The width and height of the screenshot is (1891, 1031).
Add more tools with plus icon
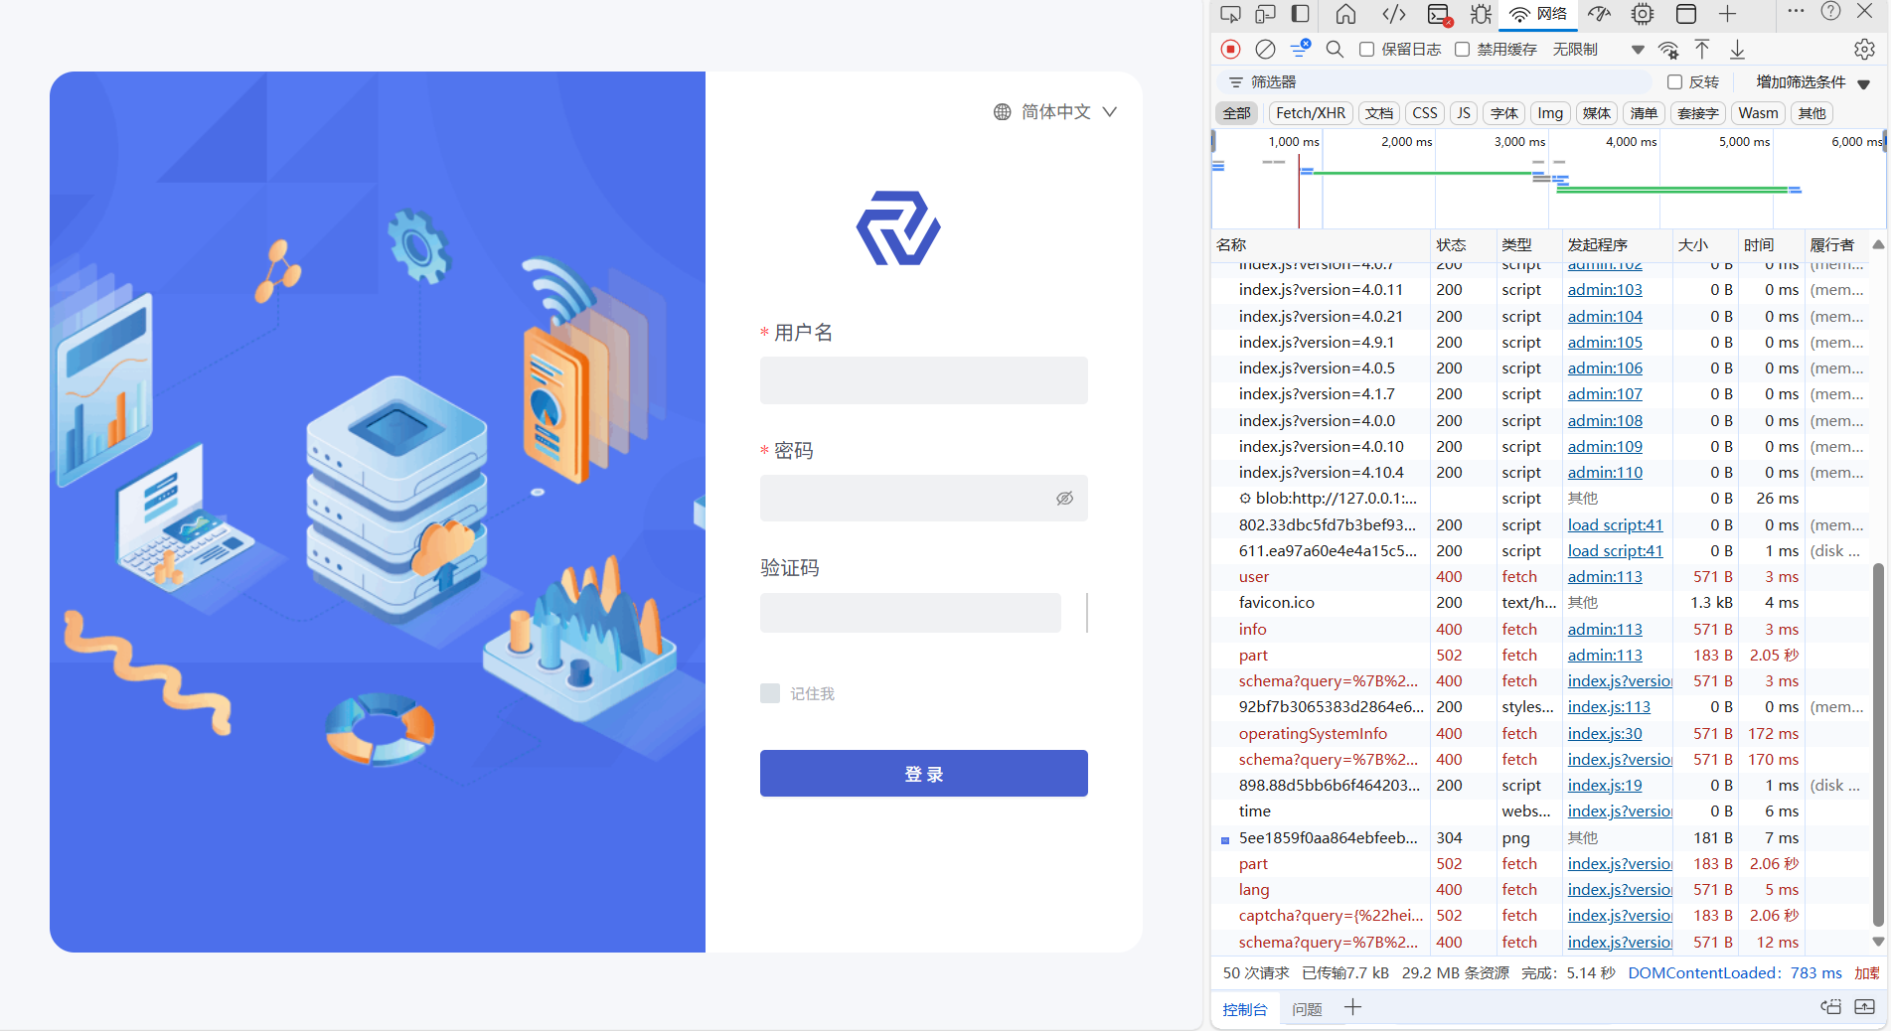click(x=1728, y=14)
